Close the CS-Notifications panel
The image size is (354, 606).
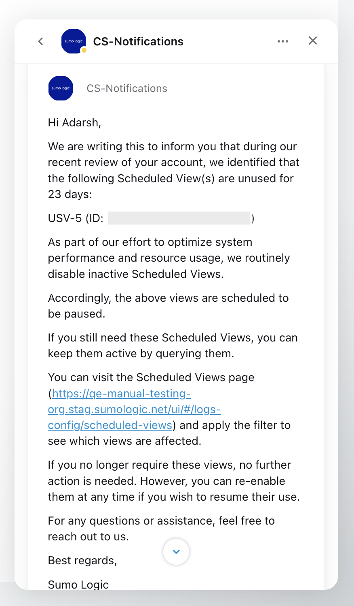point(312,41)
